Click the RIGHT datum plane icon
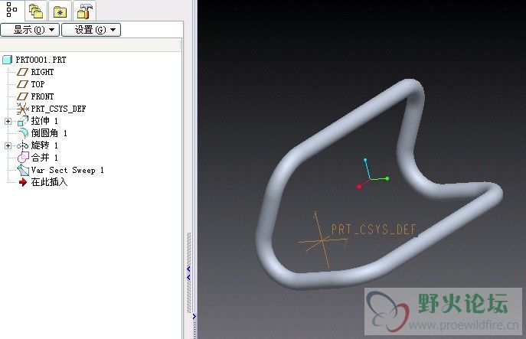Screen dimensions: 526x339 tap(22, 72)
